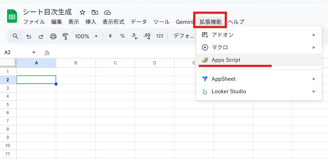The width and height of the screenshot is (328, 159).
Task: Open the search menus magnifier
Action: click(x=16, y=36)
